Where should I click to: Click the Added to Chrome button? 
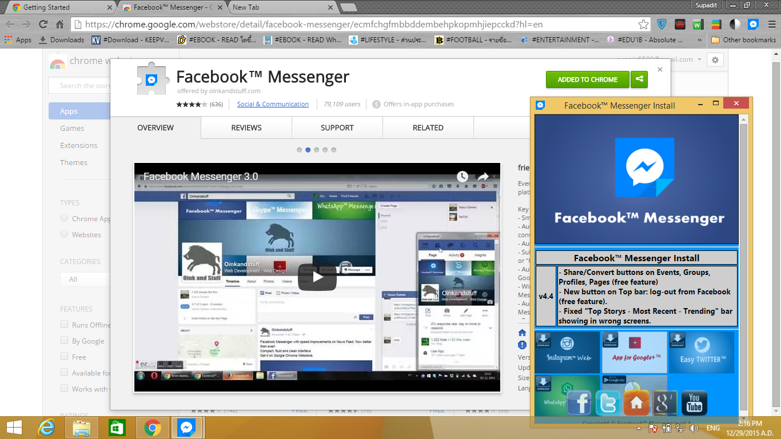click(x=587, y=79)
